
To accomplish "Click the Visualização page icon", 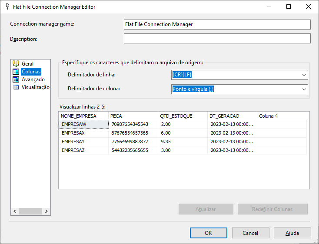I will [x=16, y=87].
